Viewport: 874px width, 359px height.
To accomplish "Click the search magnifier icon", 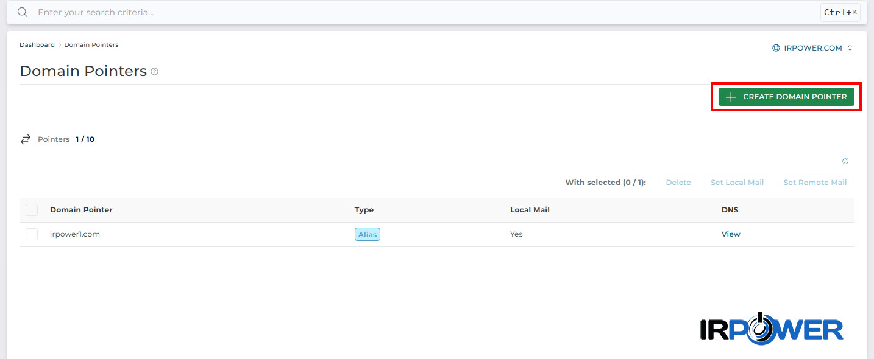I will (x=23, y=12).
